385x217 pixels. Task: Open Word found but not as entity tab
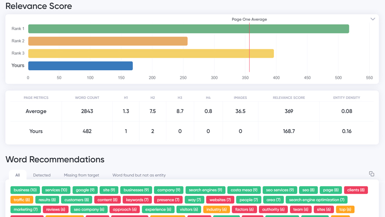click(x=139, y=175)
